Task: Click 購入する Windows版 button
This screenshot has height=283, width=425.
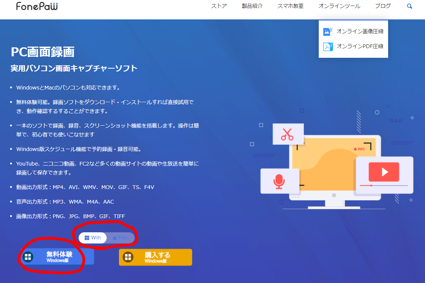Action: [155, 257]
